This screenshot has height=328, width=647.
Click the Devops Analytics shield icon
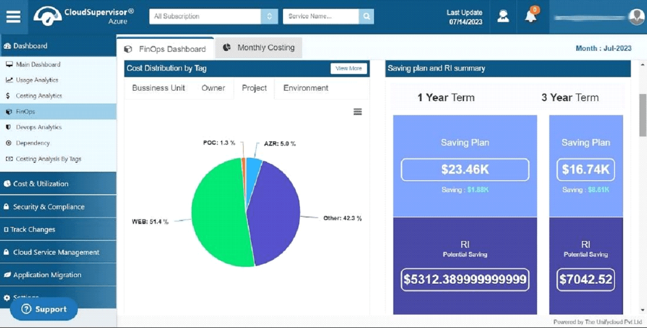tap(8, 127)
